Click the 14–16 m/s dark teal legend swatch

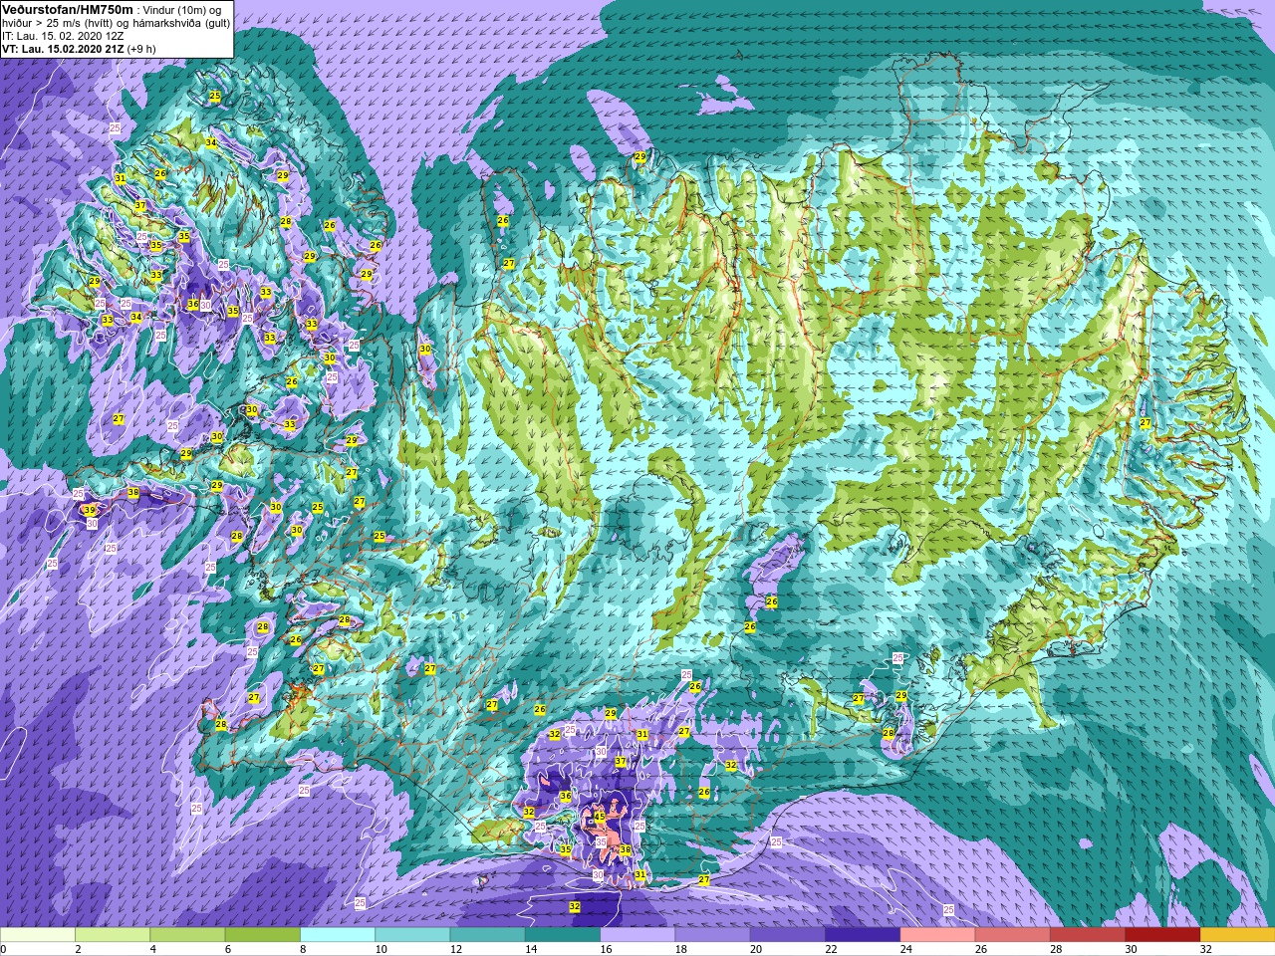[563, 935]
